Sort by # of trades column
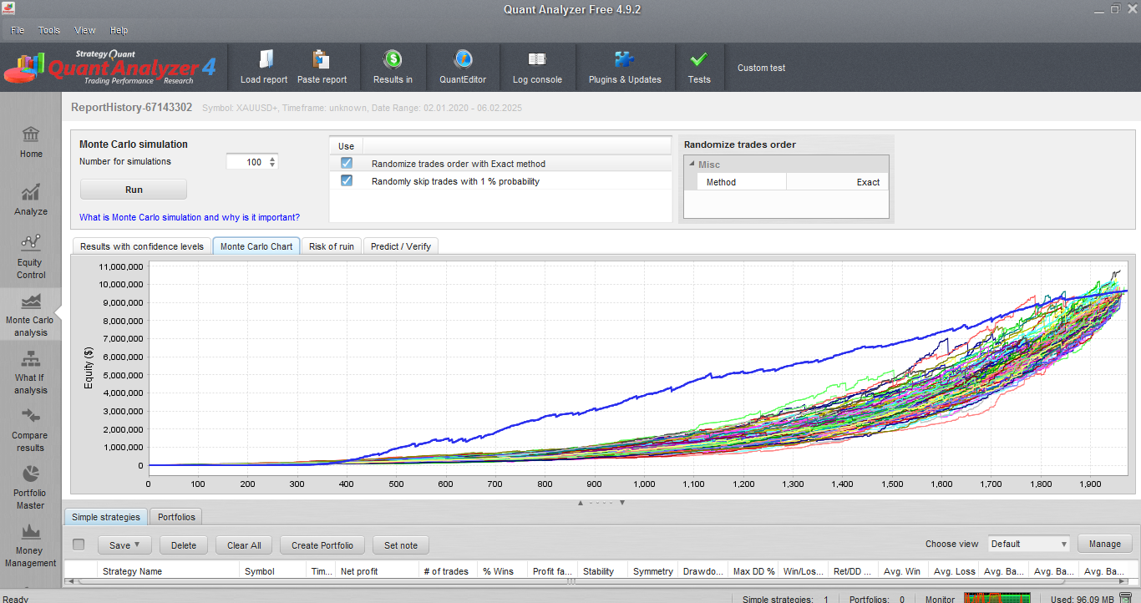This screenshot has height=603, width=1141. click(448, 571)
